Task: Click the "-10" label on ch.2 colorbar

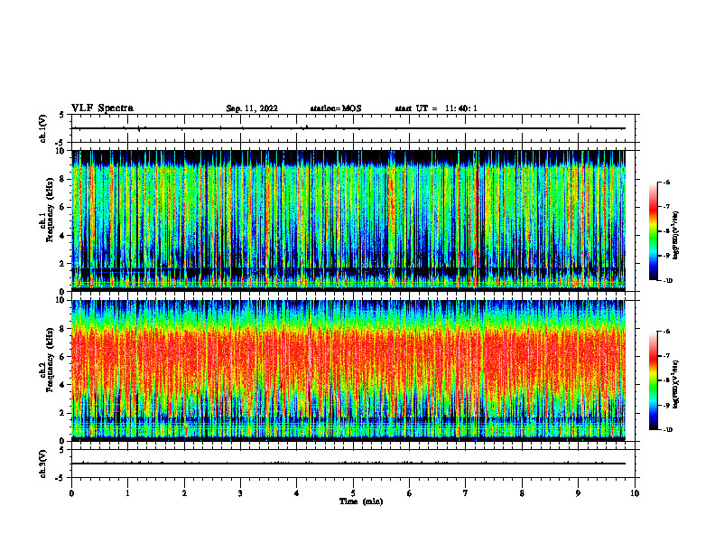Action: (667, 430)
